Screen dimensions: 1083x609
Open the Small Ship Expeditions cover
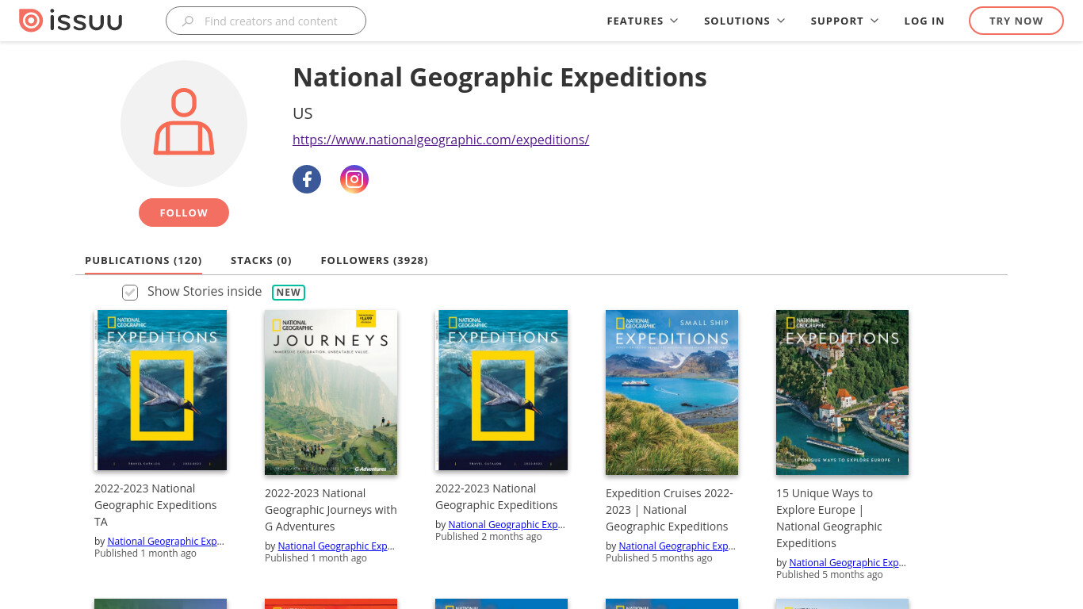click(x=672, y=393)
